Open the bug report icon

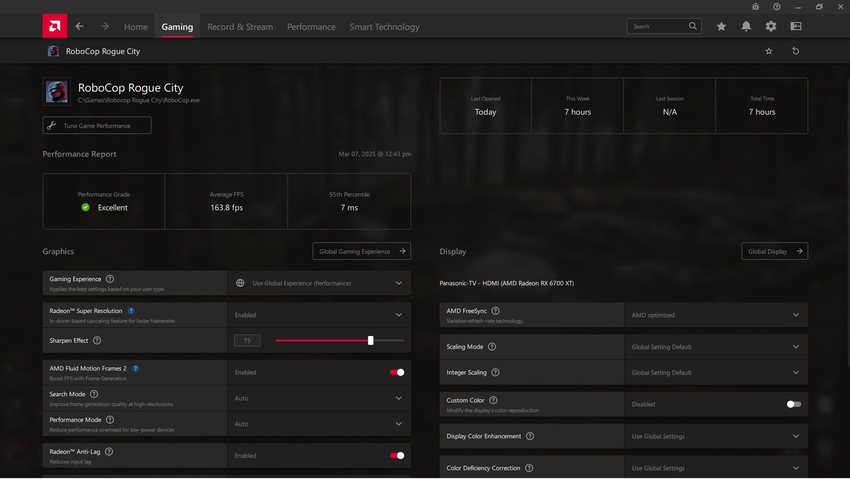(x=756, y=7)
